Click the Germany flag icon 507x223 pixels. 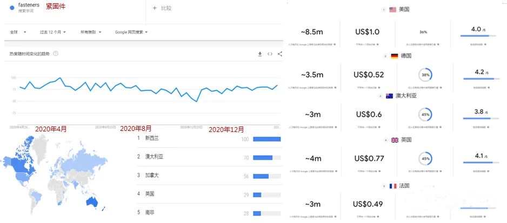click(x=394, y=55)
